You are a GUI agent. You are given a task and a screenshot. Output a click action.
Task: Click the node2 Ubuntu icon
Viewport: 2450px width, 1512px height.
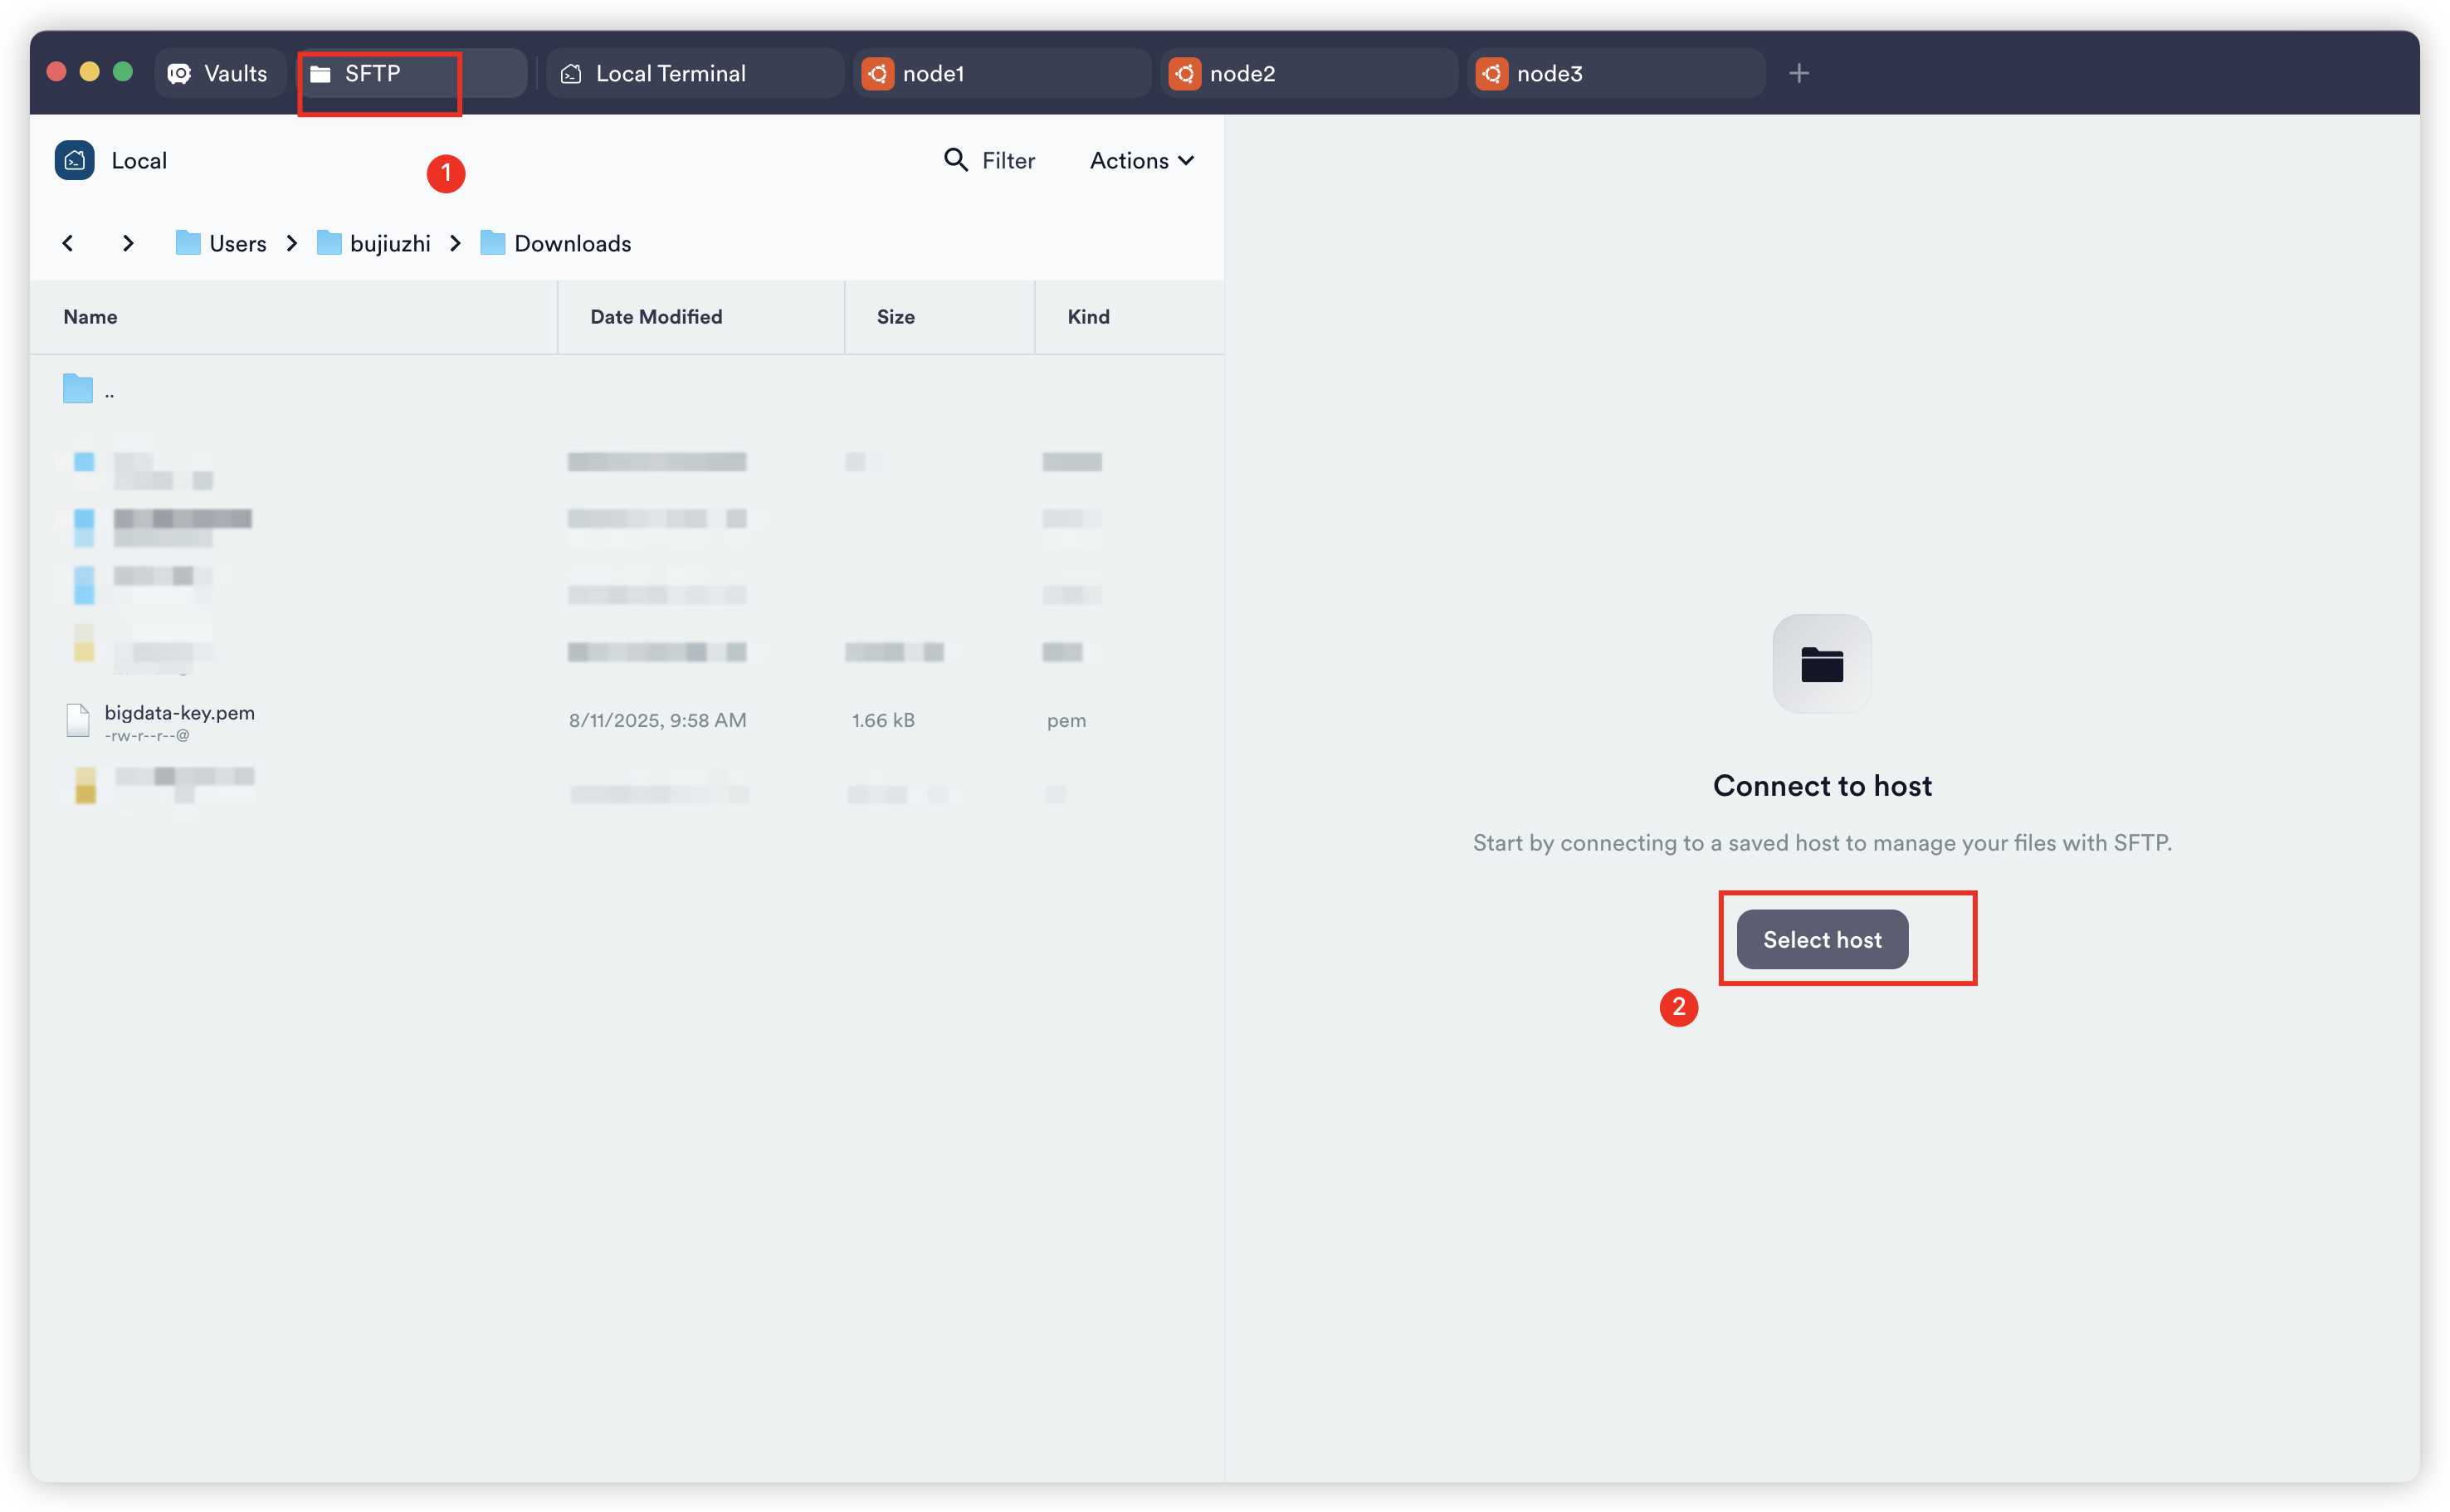point(1184,74)
